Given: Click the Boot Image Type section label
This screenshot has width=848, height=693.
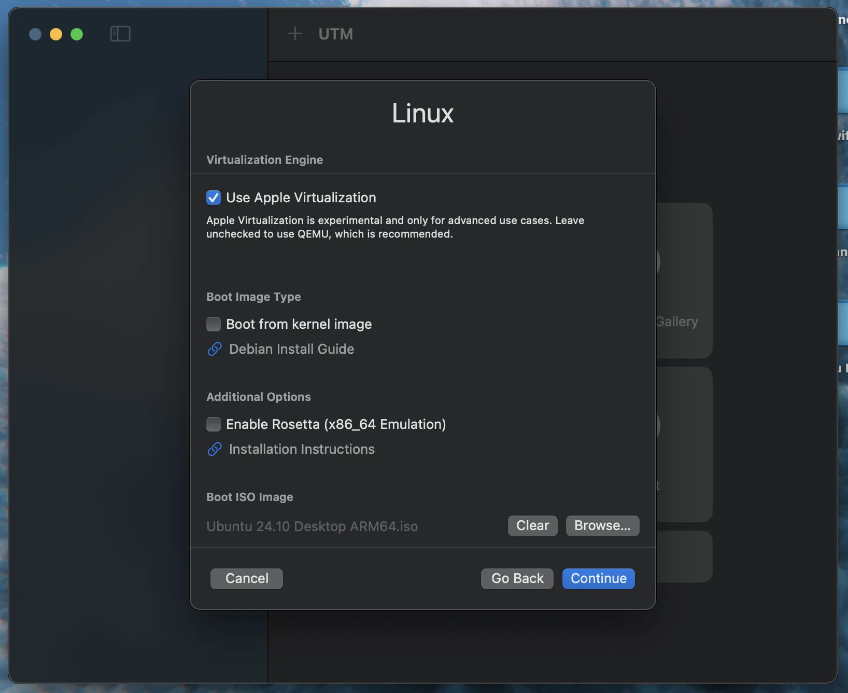Looking at the screenshot, I should pos(253,297).
